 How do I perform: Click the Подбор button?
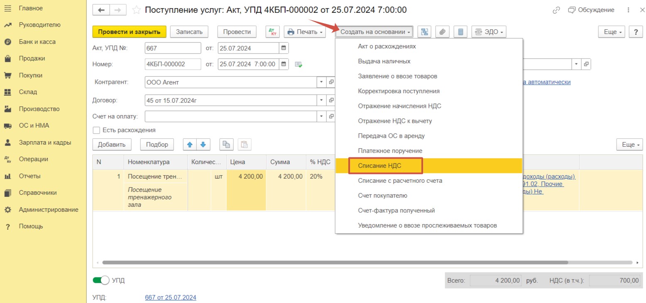click(x=157, y=145)
